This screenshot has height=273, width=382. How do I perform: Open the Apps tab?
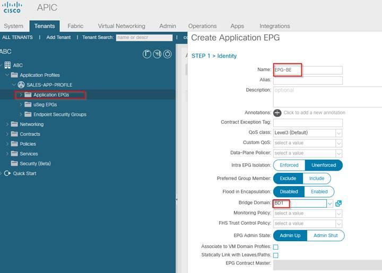pos(237,26)
